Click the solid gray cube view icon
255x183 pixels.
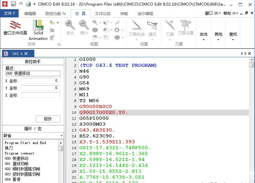click(95, 30)
